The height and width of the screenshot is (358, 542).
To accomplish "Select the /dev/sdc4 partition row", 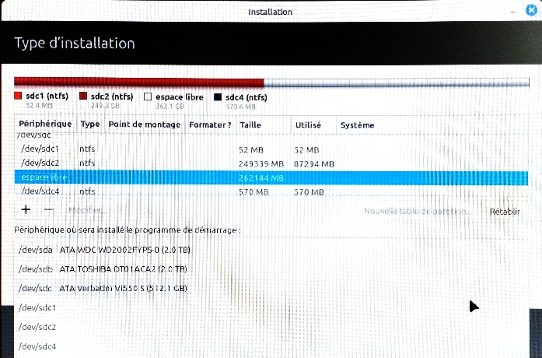I will (156, 191).
